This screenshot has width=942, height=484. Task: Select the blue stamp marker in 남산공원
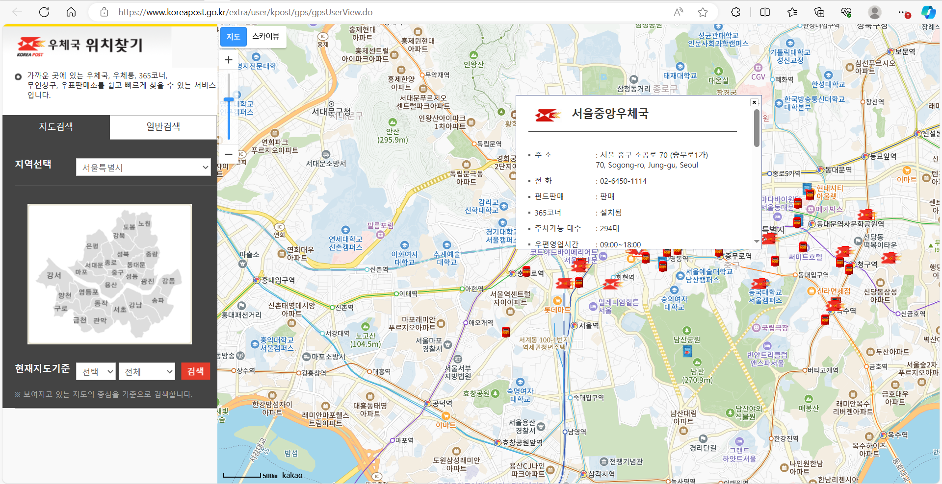tap(687, 350)
